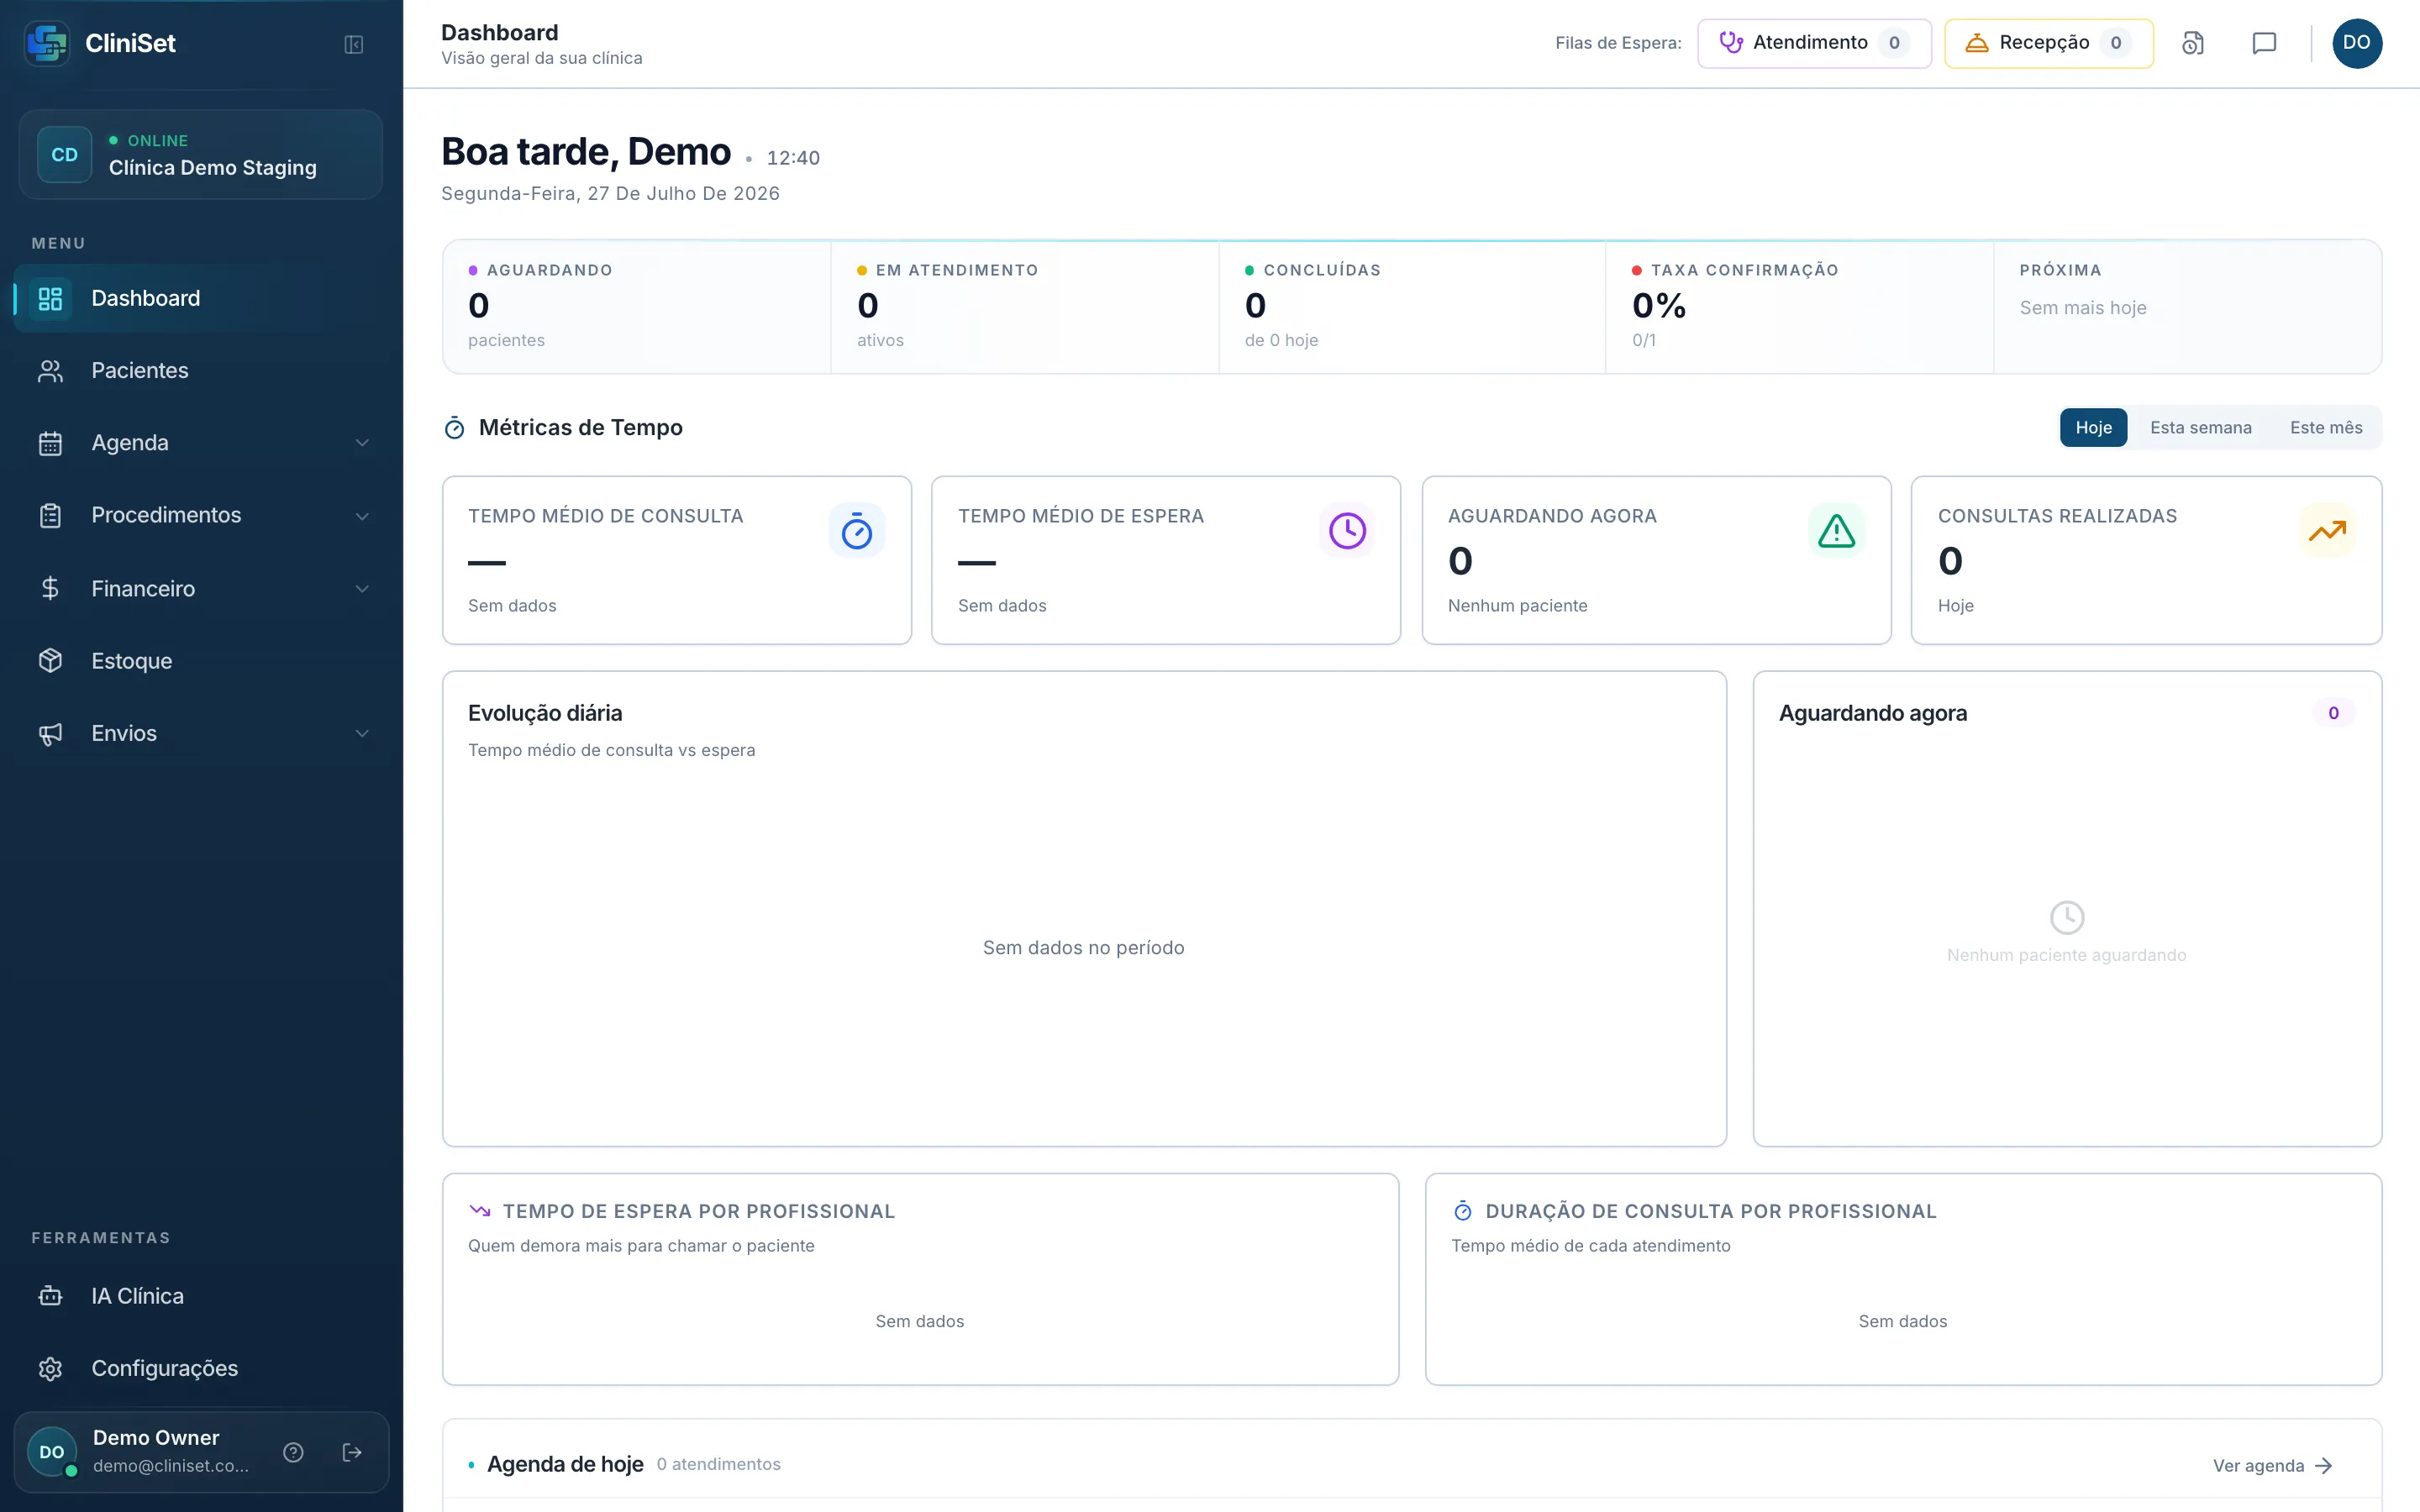
Task: Open the Clínica Demo Staging selector
Action: tap(201, 155)
